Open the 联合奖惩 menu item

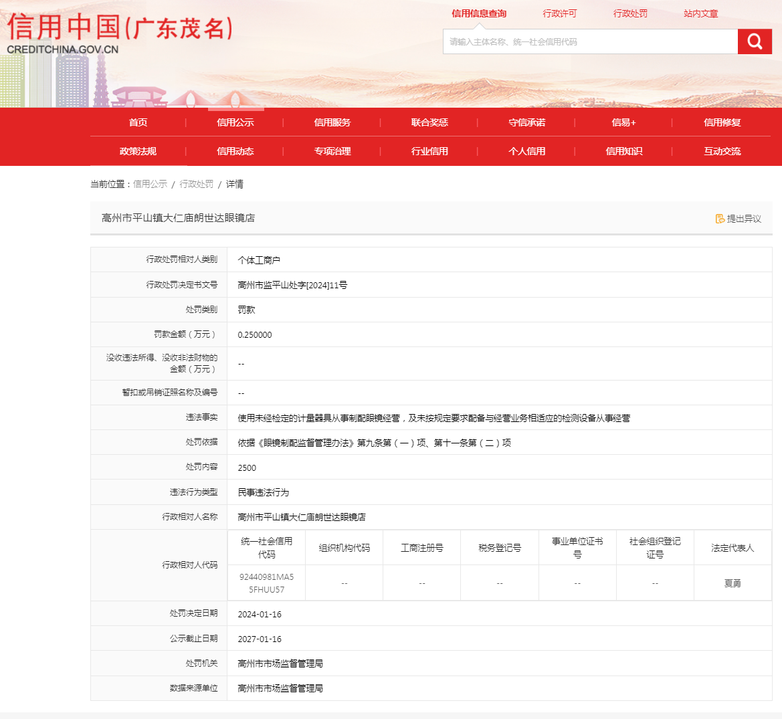pyautogui.click(x=429, y=122)
